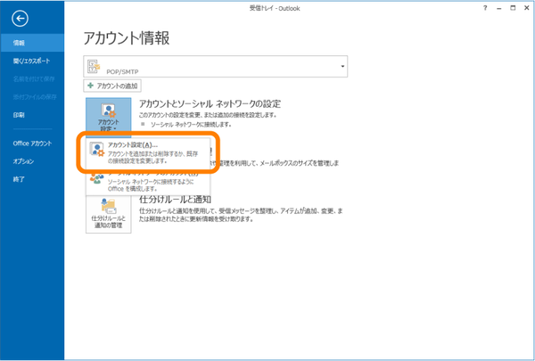Click ソーシャル ネットワークに接続します link

point(191,125)
